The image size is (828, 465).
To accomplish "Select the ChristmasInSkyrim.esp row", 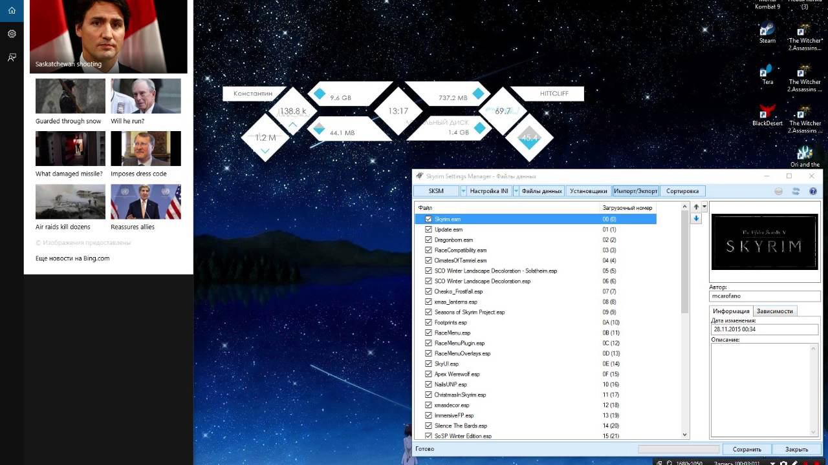I will tap(536, 395).
